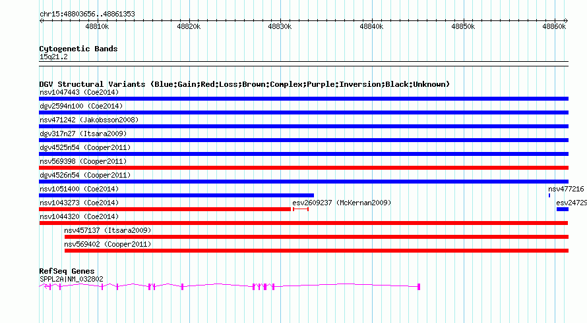Click the DGV Structural Variants track title
Screen dimensions: 587x323
(x=245, y=84)
